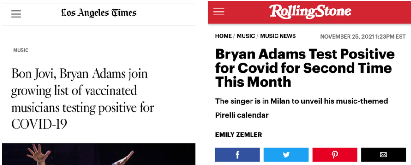Open the Rolling Stone hamburger menu

(219, 12)
